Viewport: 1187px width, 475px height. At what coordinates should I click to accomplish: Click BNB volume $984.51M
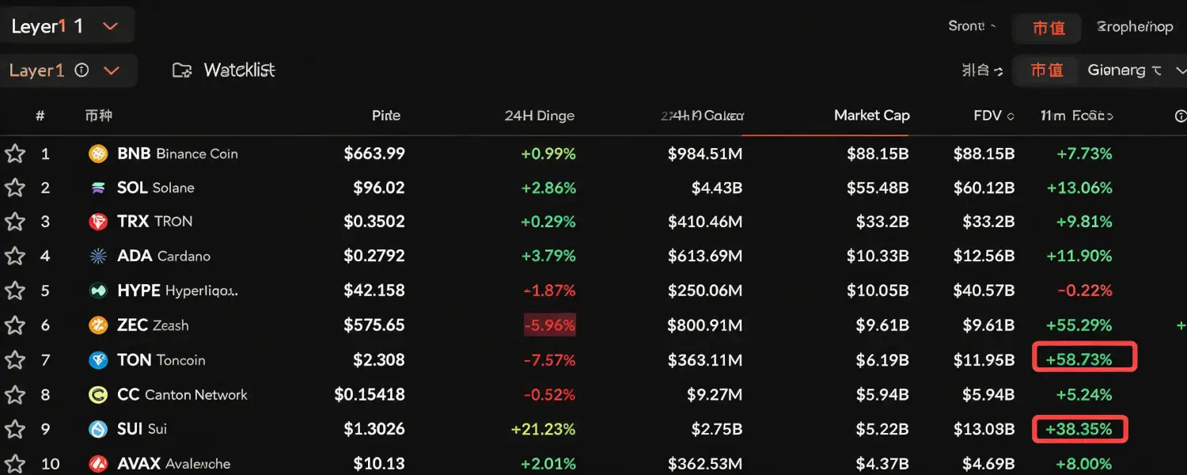[705, 154]
